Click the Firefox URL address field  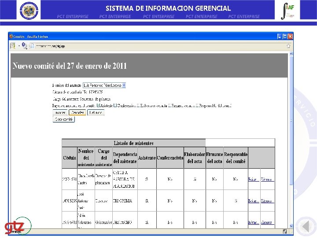[x=160, y=46]
